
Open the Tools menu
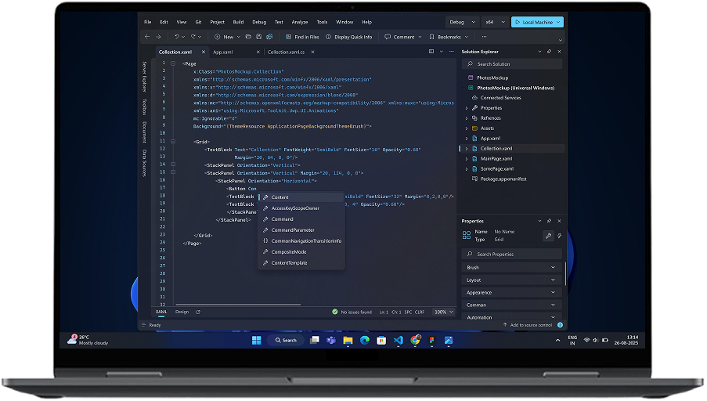pos(322,22)
